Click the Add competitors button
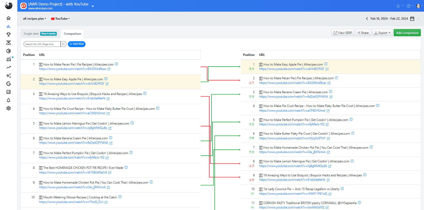 407,33
